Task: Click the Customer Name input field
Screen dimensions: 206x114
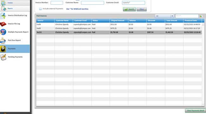Action: [x=93, y=3]
